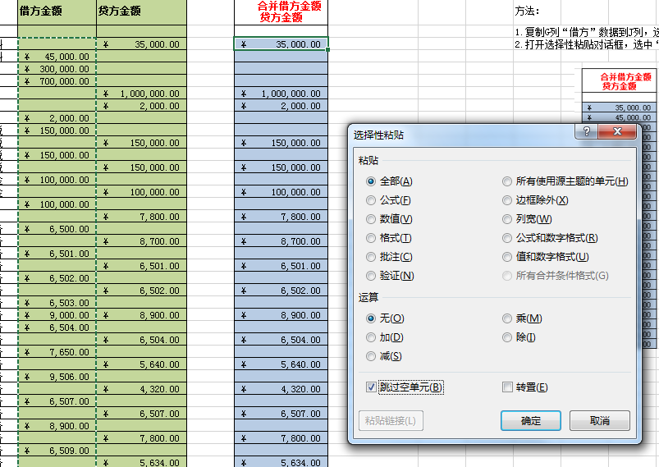Select merged column cell ¥ 5,634.00
Screen dimensions: 659x467
pyautogui.click(x=281, y=462)
